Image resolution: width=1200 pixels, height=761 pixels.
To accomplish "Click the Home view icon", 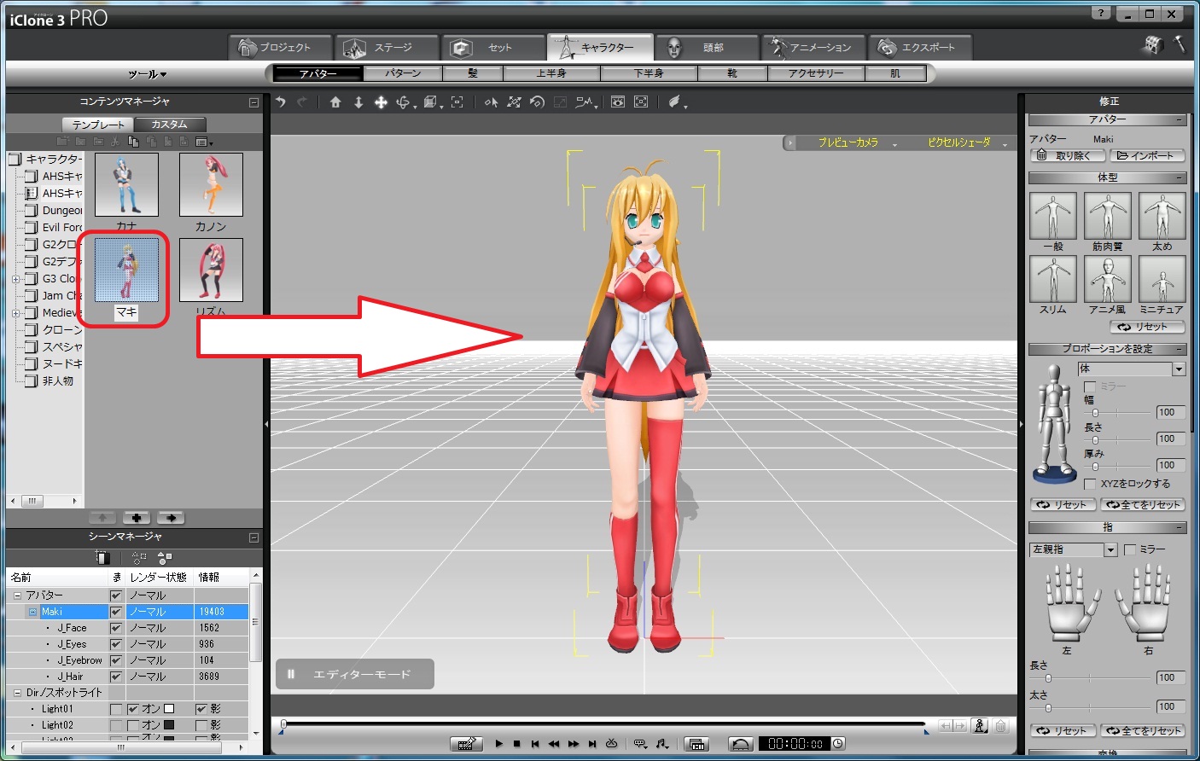I will click(x=335, y=102).
